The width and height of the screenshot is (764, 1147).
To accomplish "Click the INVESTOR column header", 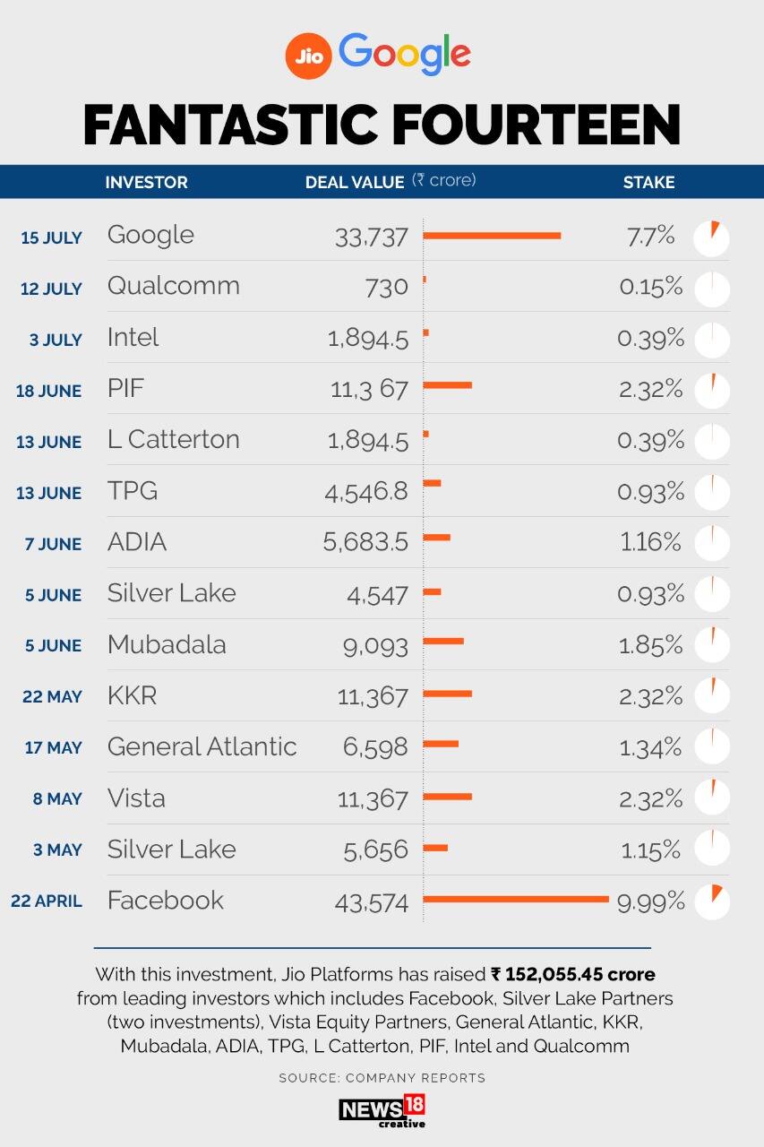I will 146,182.
